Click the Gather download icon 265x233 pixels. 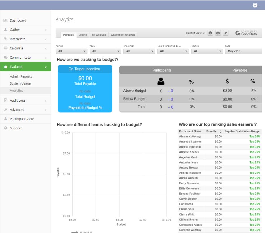[6, 30]
